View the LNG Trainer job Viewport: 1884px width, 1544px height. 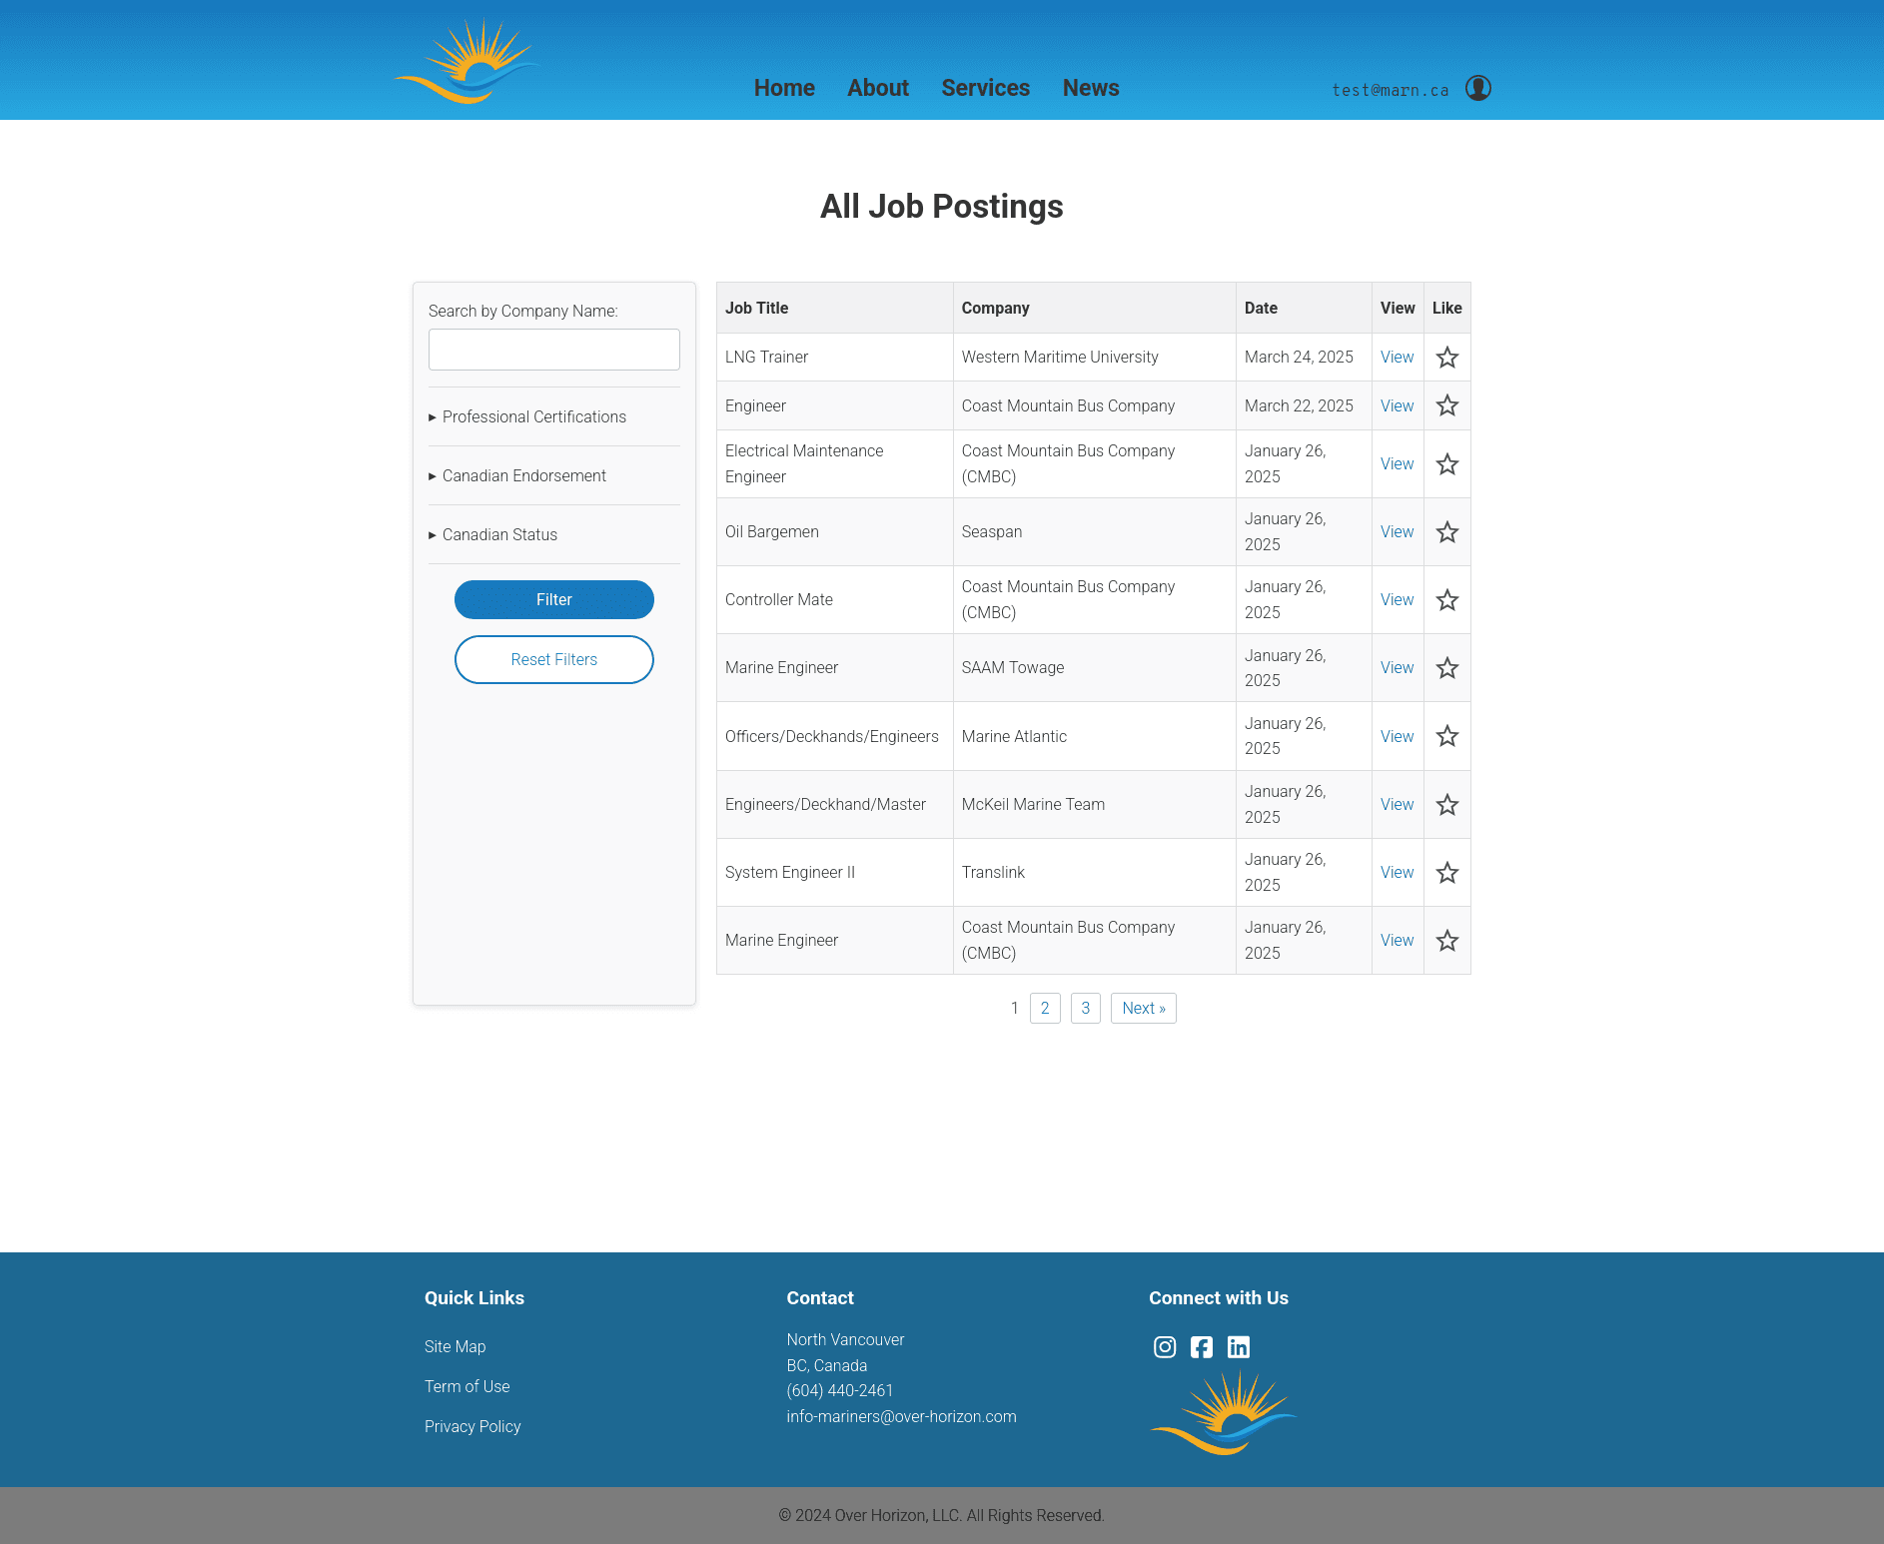(1397, 357)
